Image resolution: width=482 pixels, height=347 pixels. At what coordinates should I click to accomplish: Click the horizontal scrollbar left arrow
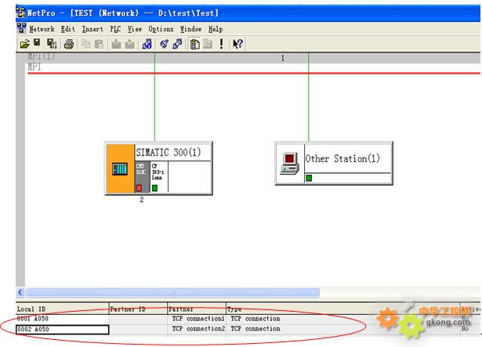point(20,292)
